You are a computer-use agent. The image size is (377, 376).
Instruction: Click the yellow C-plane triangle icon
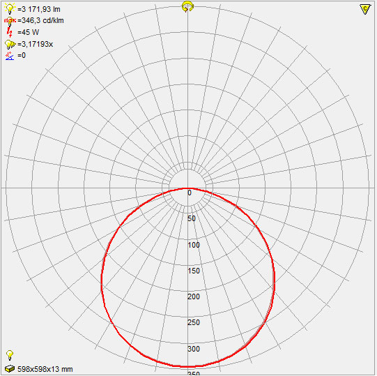pyautogui.click(x=365, y=9)
